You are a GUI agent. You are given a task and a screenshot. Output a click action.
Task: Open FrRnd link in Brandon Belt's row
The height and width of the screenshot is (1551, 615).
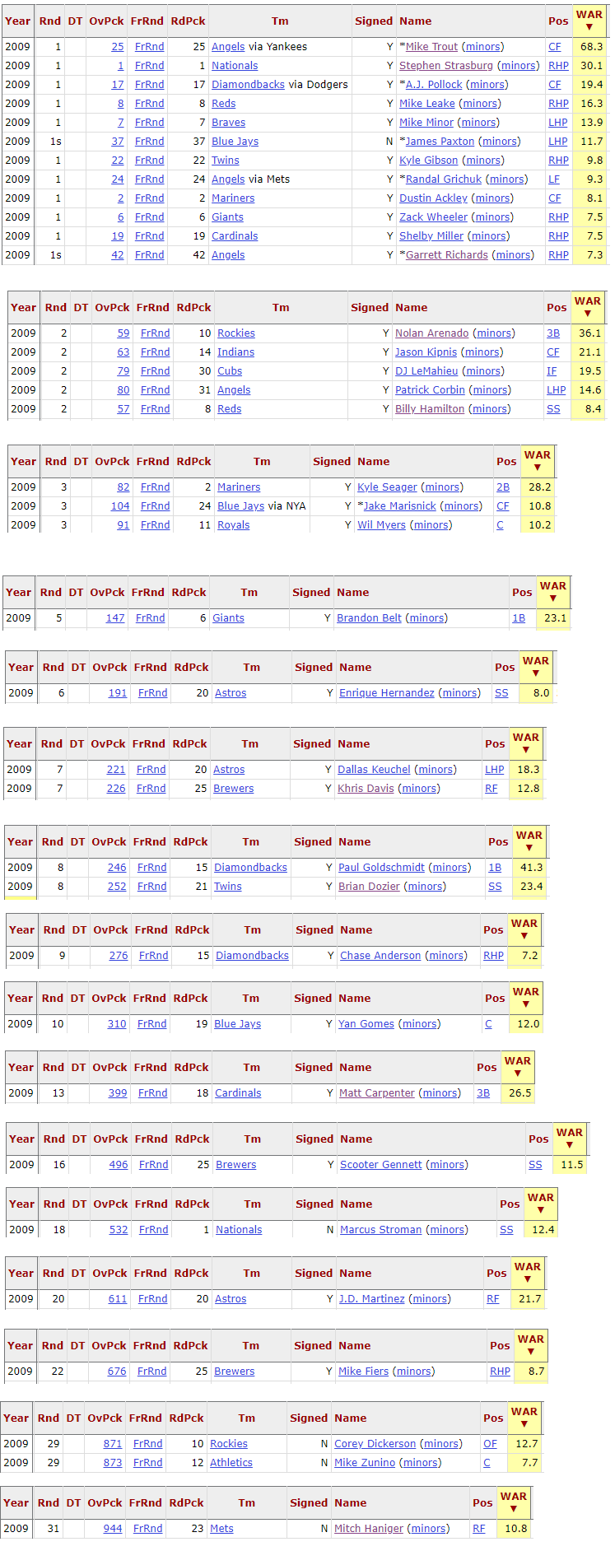click(150, 618)
